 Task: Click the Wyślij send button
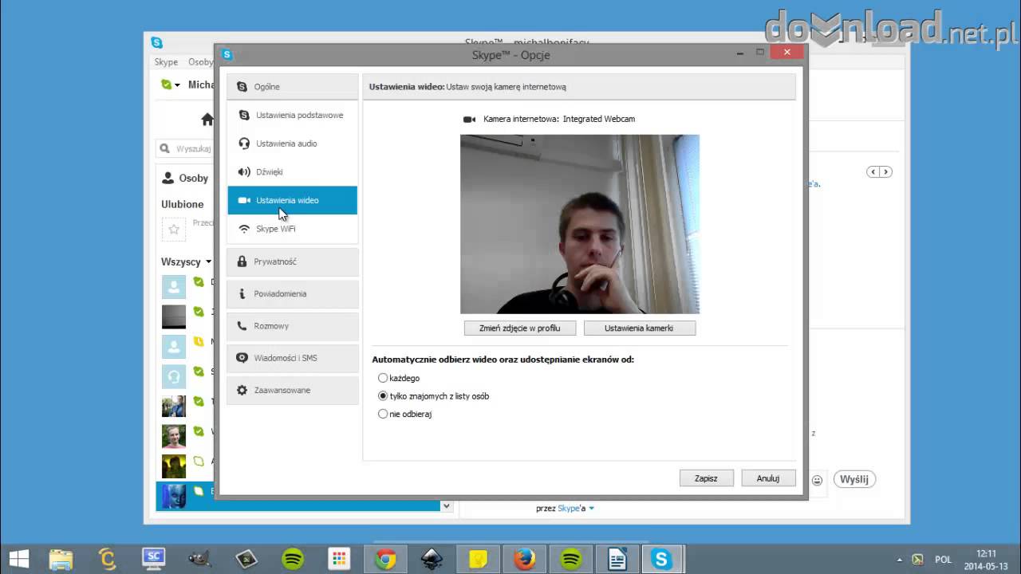coord(854,479)
